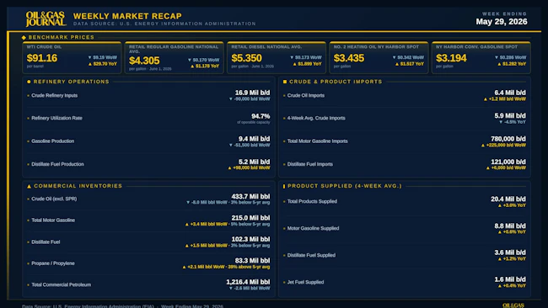Click the bar icon beside Product Supplied
The height and width of the screenshot is (308, 548).
pyautogui.click(x=284, y=186)
